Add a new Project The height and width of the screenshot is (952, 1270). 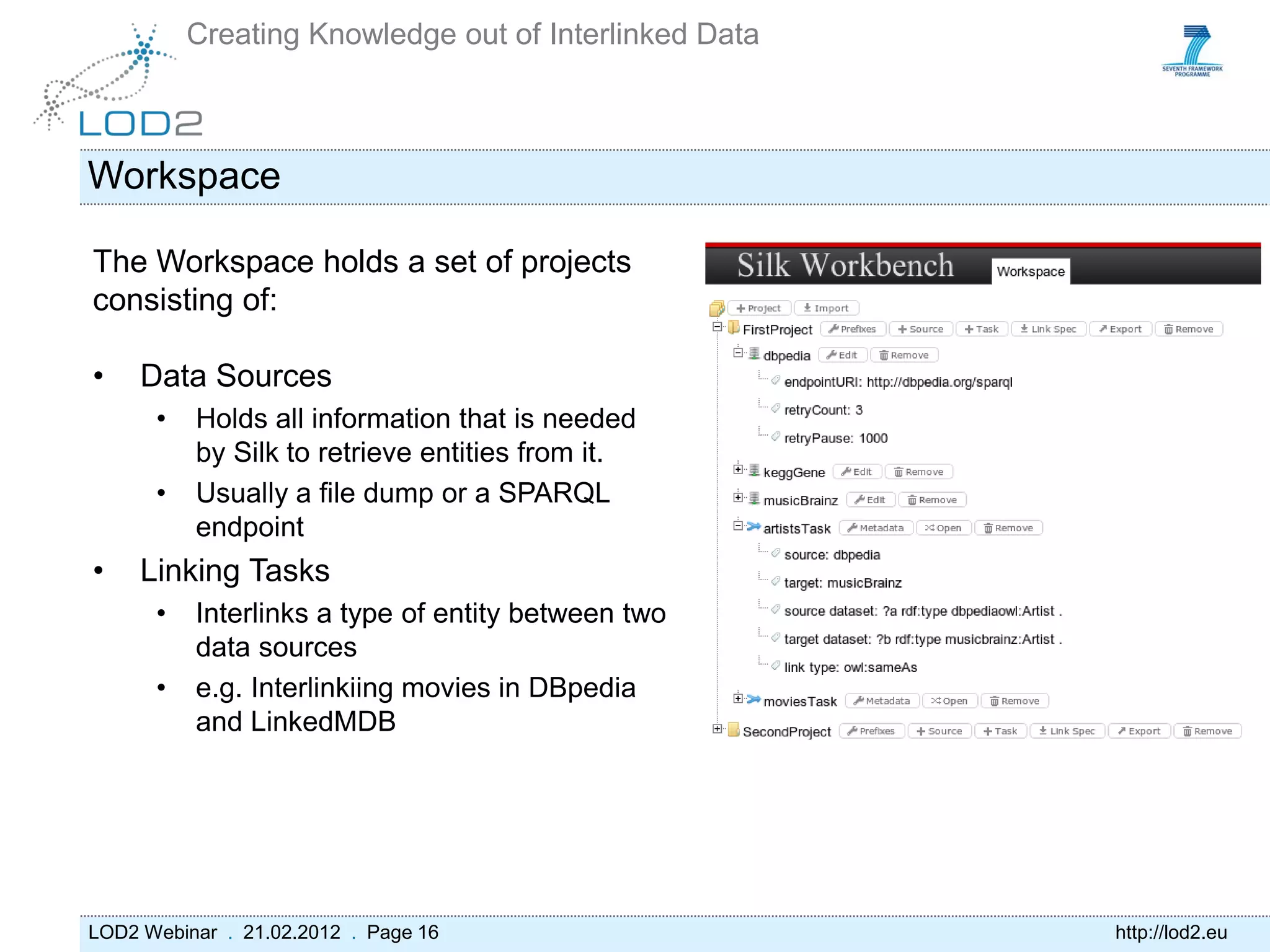(759, 308)
